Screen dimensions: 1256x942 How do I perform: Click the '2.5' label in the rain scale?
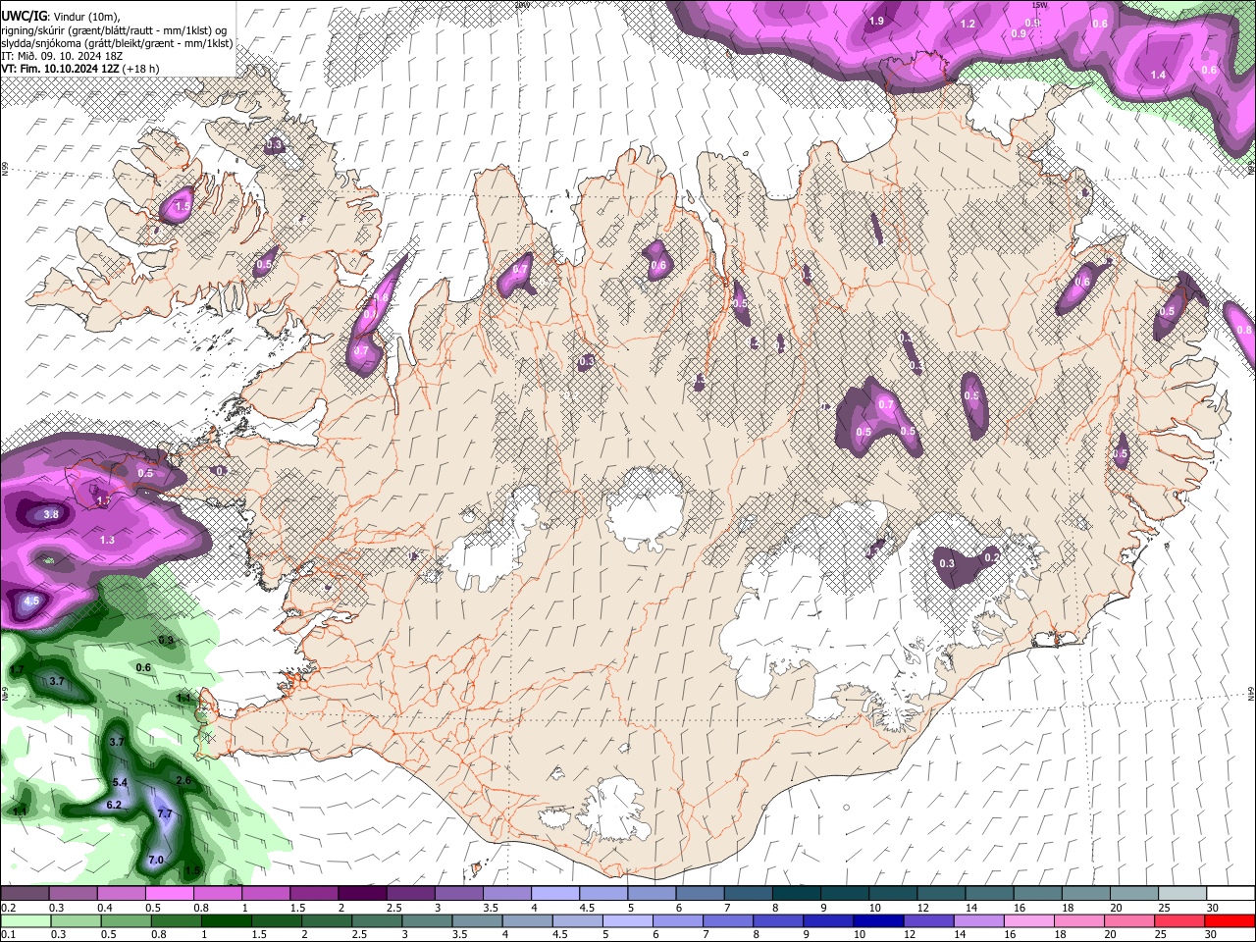point(359,934)
